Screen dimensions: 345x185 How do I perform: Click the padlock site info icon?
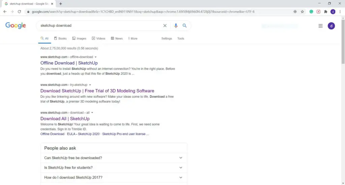(28, 12)
